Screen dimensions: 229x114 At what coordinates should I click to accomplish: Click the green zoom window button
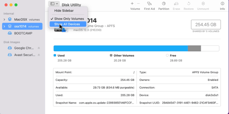point(16,5)
